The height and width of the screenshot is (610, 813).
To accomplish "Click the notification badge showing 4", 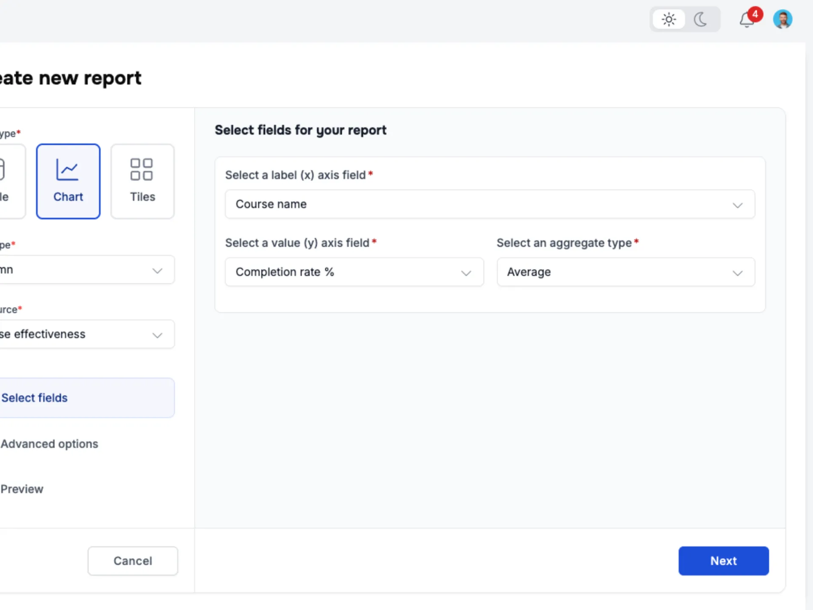I will pos(755,14).
